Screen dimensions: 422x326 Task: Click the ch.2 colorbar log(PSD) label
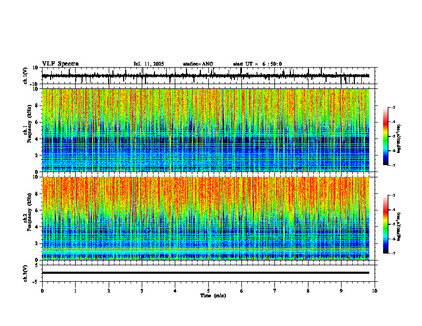point(399,226)
